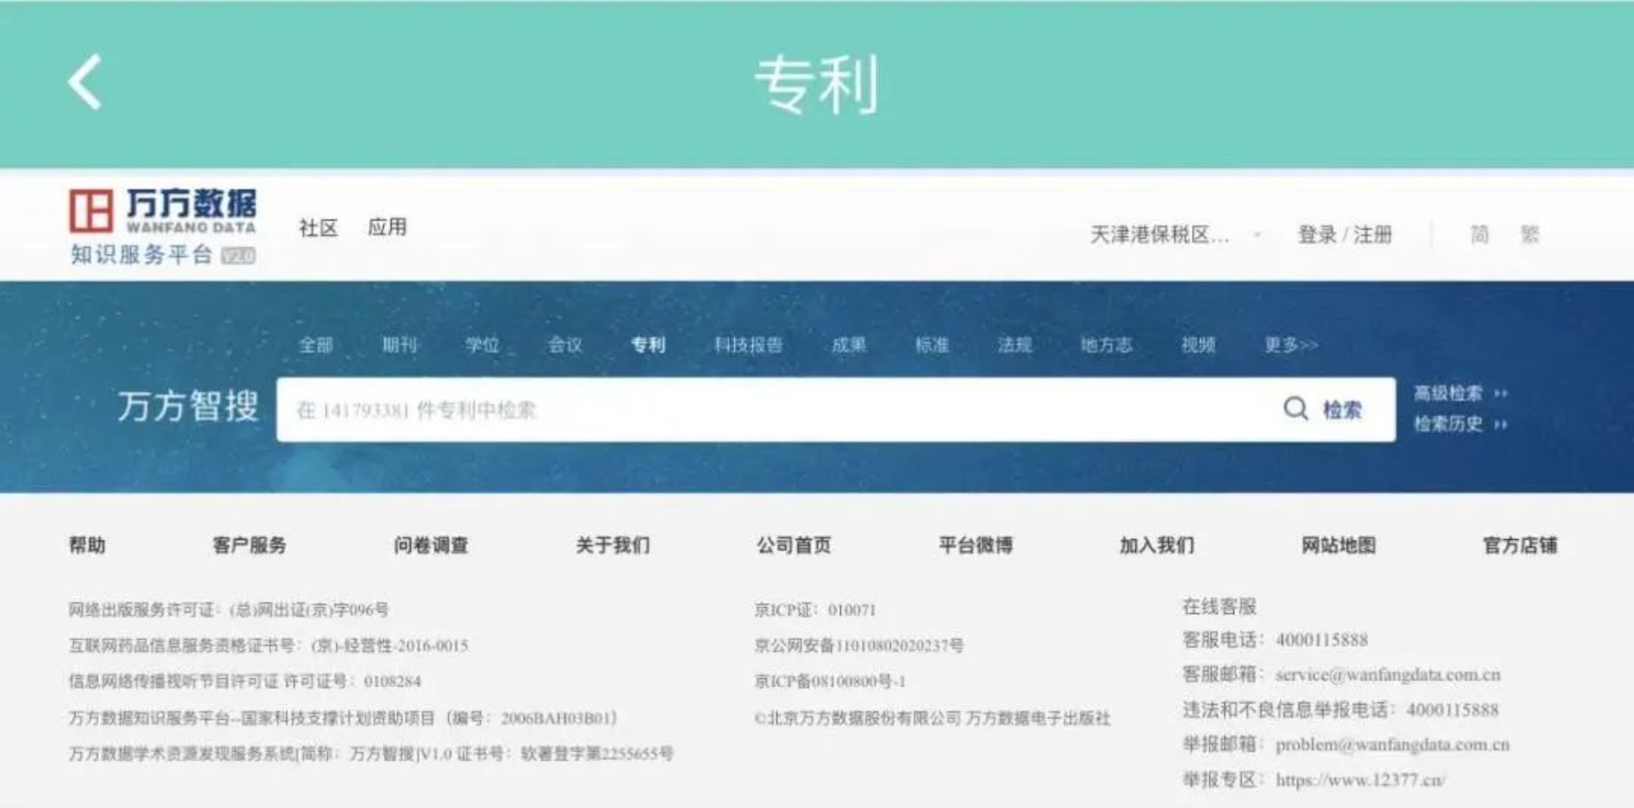Select the 成果 search tab
1634x808 pixels.
point(849,345)
